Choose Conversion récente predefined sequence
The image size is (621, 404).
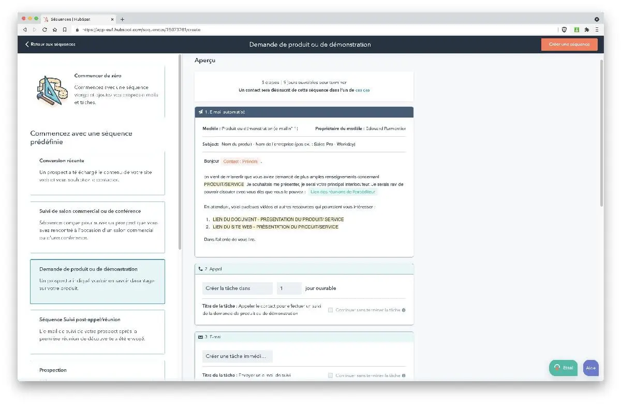pyautogui.click(x=98, y=173)
